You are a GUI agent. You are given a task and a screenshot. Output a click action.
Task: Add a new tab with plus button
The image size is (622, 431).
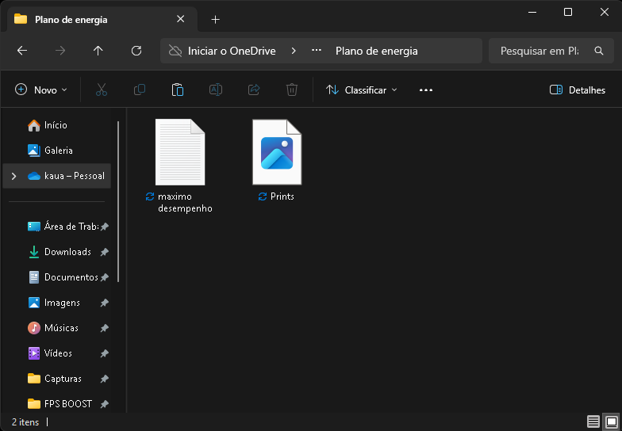215,19
